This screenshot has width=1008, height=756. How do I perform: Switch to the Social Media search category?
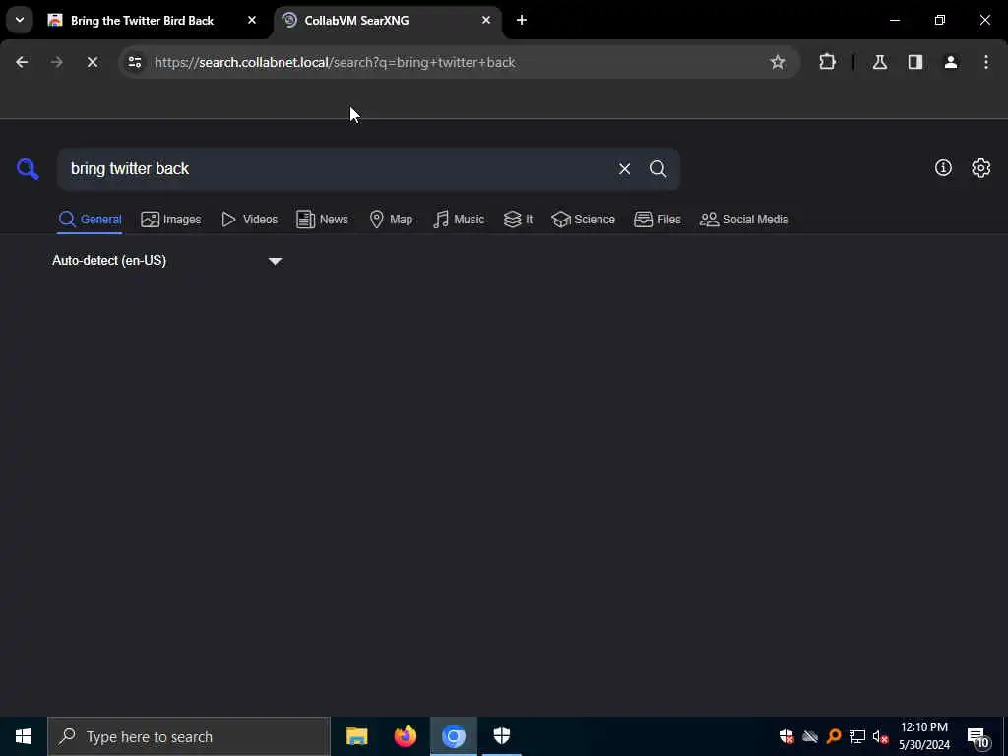coord(744,220)
